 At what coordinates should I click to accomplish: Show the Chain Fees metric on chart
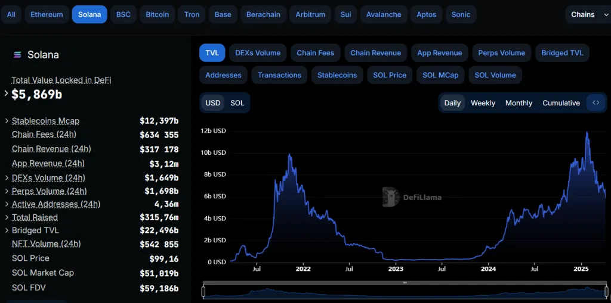coord(315,53)
